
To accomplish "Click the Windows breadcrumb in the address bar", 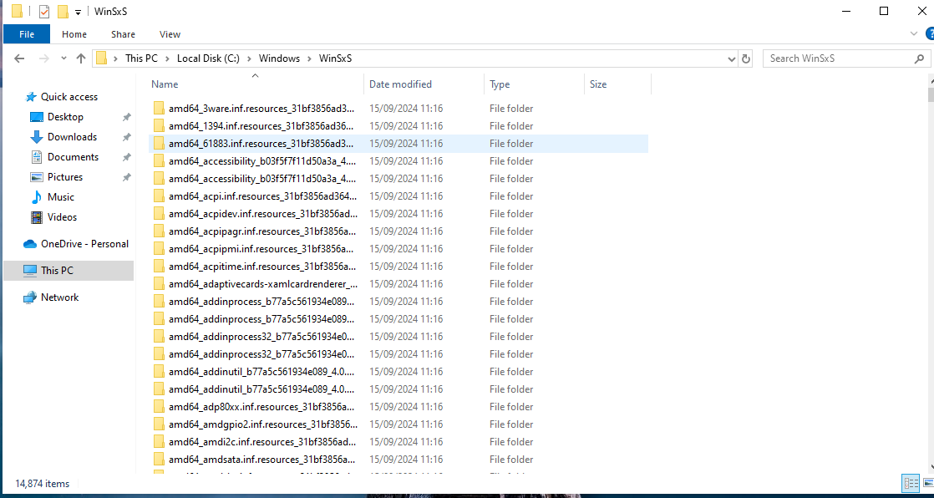I will [279, 58].
